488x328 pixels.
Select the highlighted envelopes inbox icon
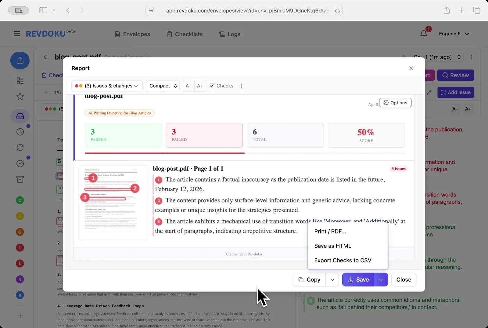pyautogui.click(x=20, y=116)
